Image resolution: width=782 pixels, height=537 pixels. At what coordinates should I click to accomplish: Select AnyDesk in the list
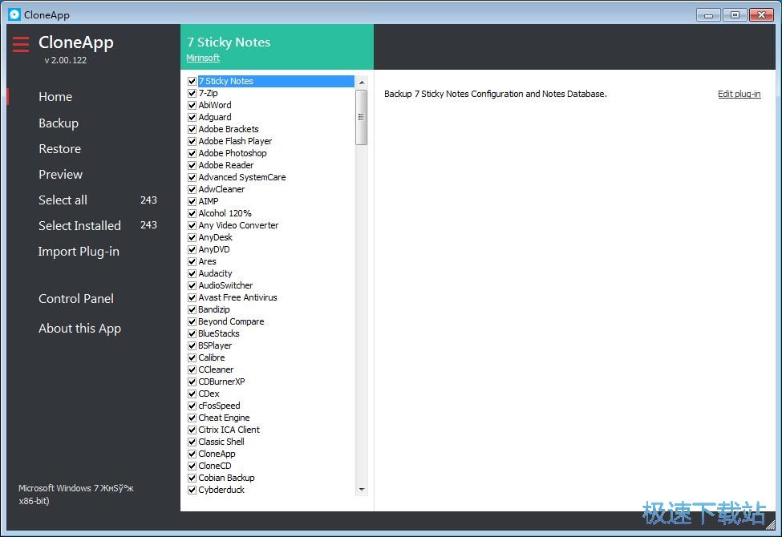pyautogui.click(x=216, y=237)
